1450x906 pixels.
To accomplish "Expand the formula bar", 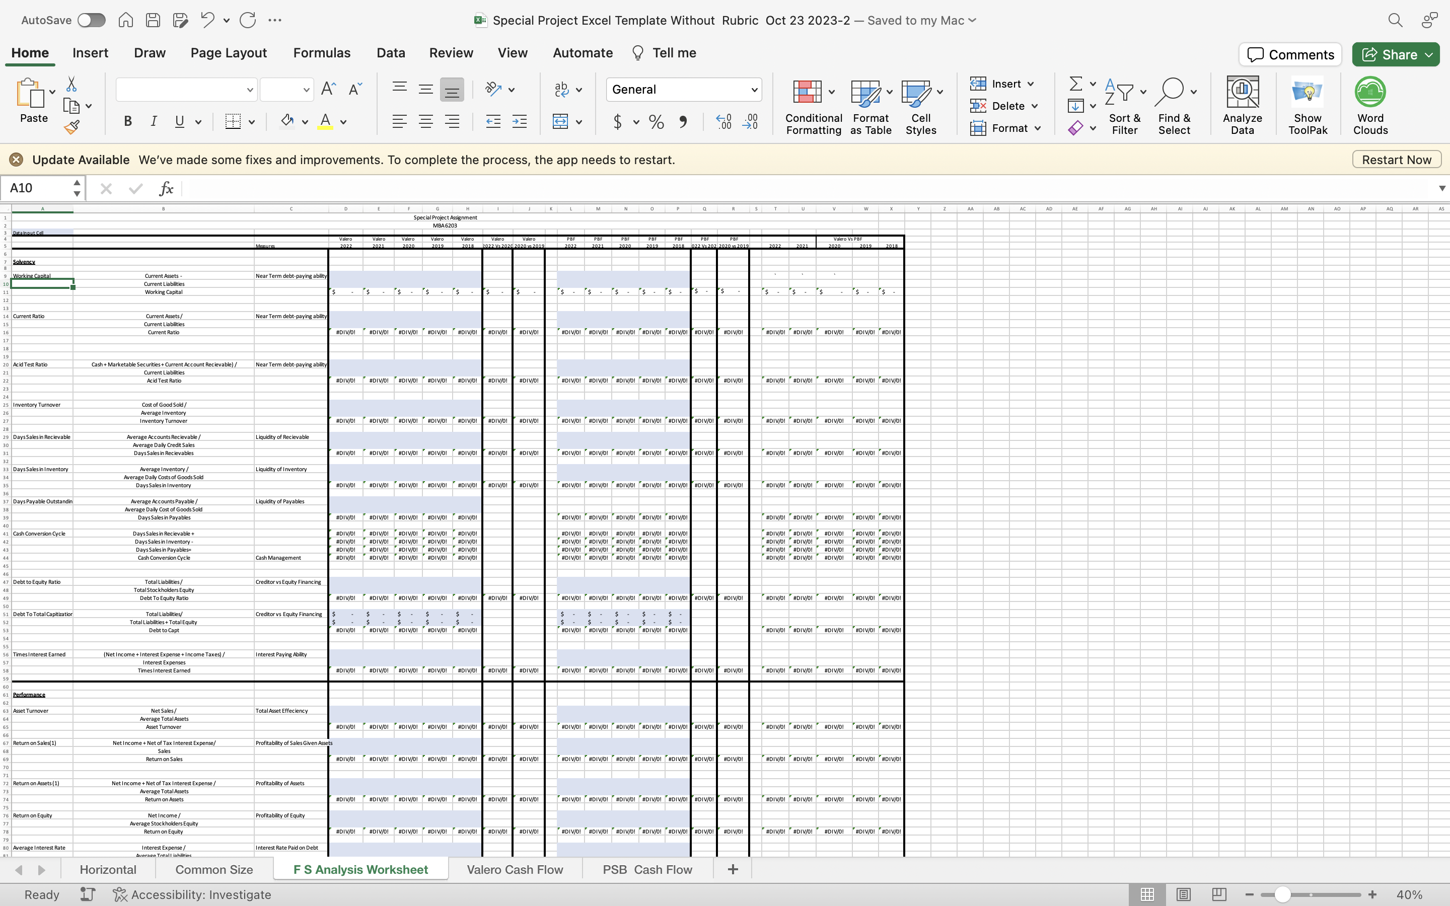I will (x=1441, y=188).
